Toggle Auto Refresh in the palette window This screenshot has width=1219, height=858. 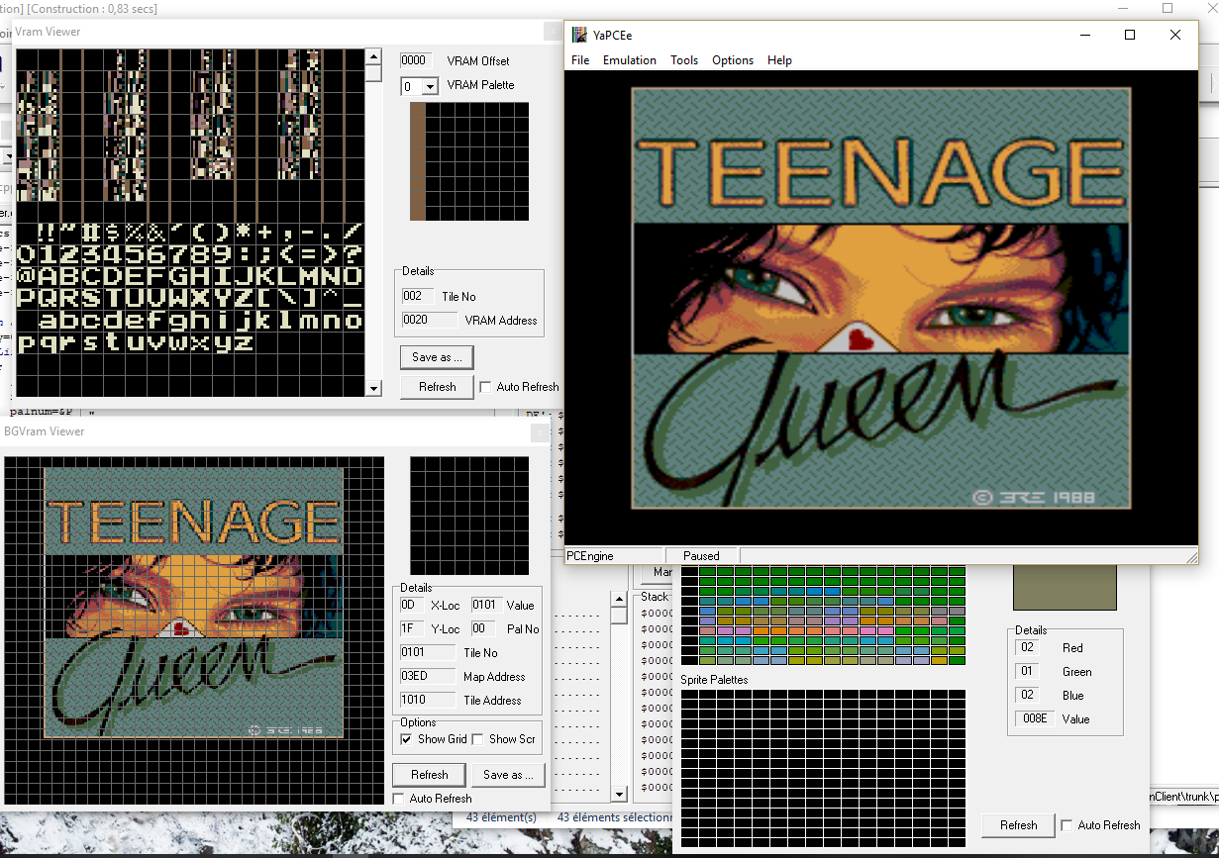1067,825
